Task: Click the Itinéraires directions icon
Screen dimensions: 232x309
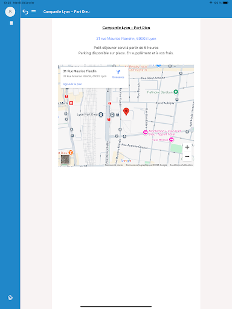Action: coord(118,74)
